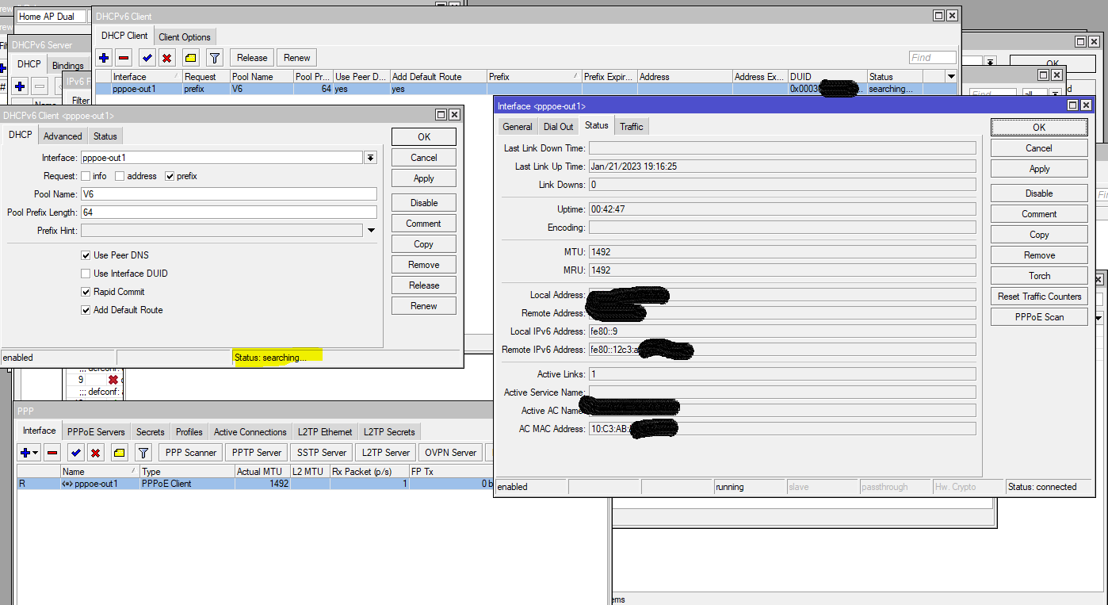The image size is (1108, 605).
Task: Click the red minus remove icon in PPP toolbar
Action: (52, 453)
